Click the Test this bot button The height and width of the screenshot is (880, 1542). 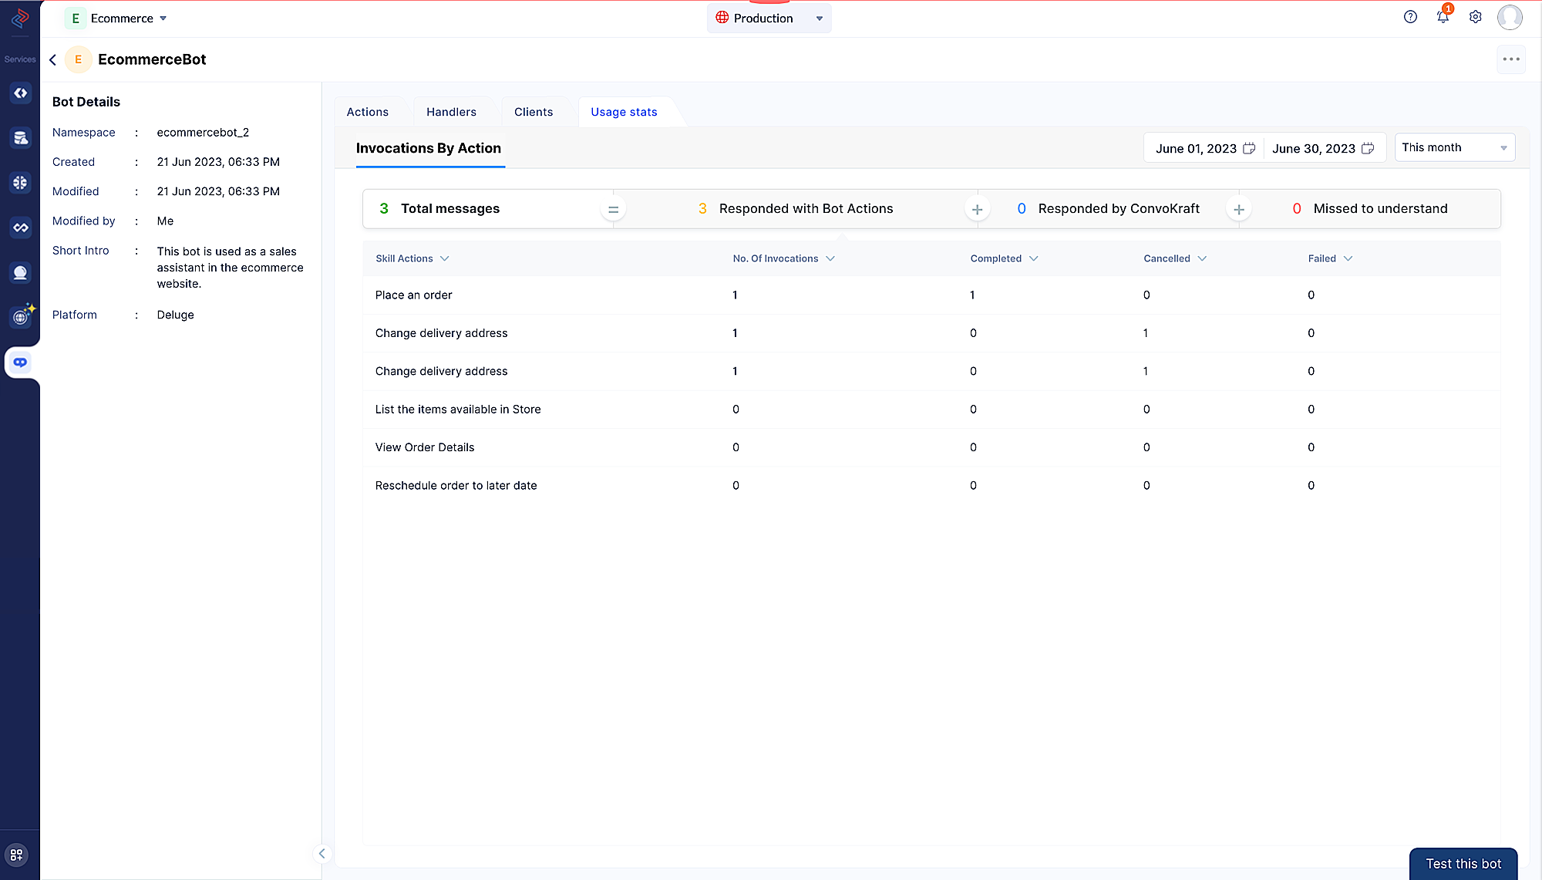point(1463,863)
